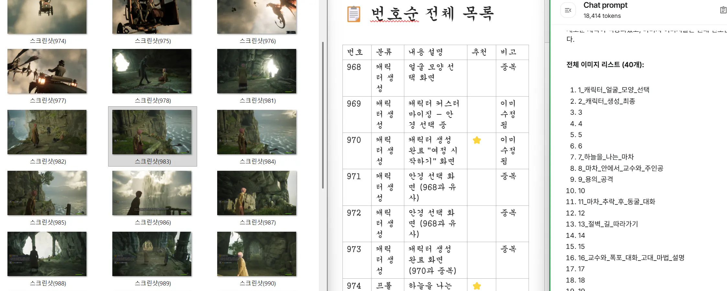Collapse the Chat prompt panel icon
This screenshot has height=291, width=727.
pos(568,10)
